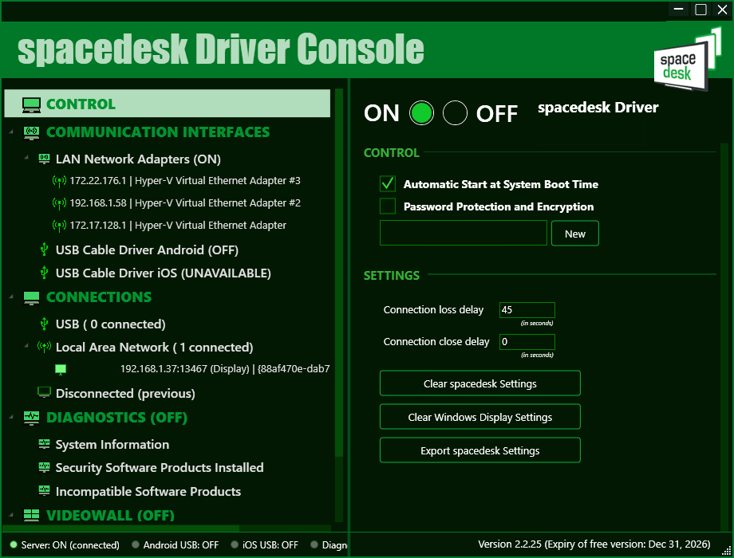Click Security Software Products Installed icon
The image size is (734, 558).
click(x=44, y=467)
